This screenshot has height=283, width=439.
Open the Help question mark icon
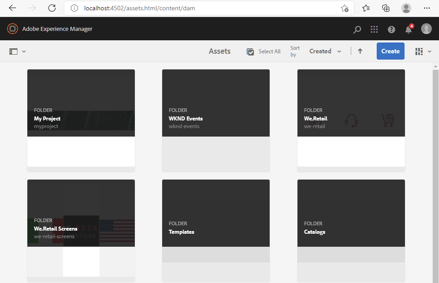tap(392, 30)
